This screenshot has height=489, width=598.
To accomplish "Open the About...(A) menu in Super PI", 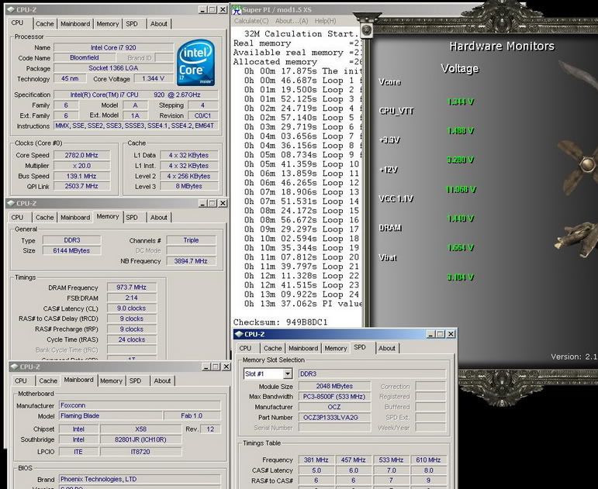I will pyautogui.click(x=292, y=21).
